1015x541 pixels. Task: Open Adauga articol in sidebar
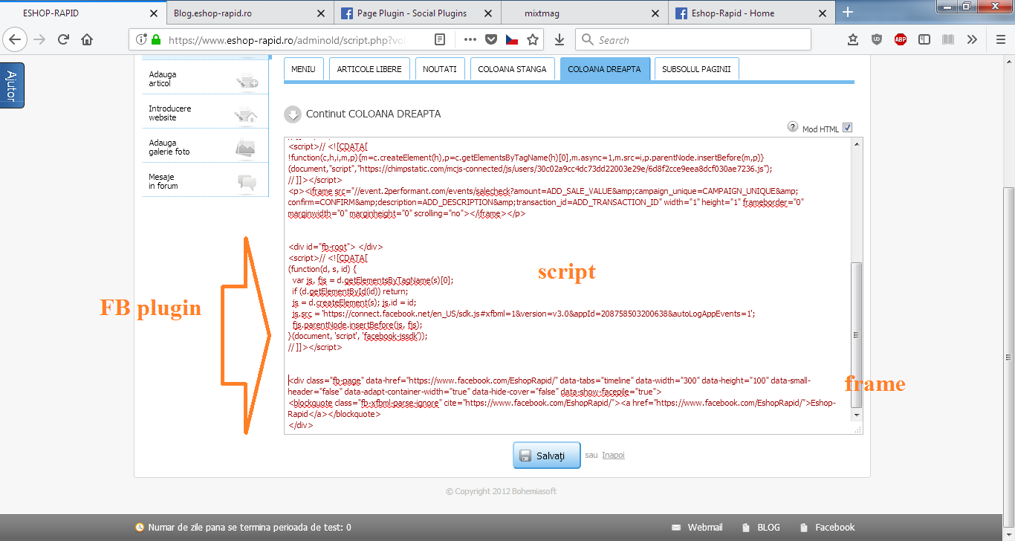[x=205, y=79]
